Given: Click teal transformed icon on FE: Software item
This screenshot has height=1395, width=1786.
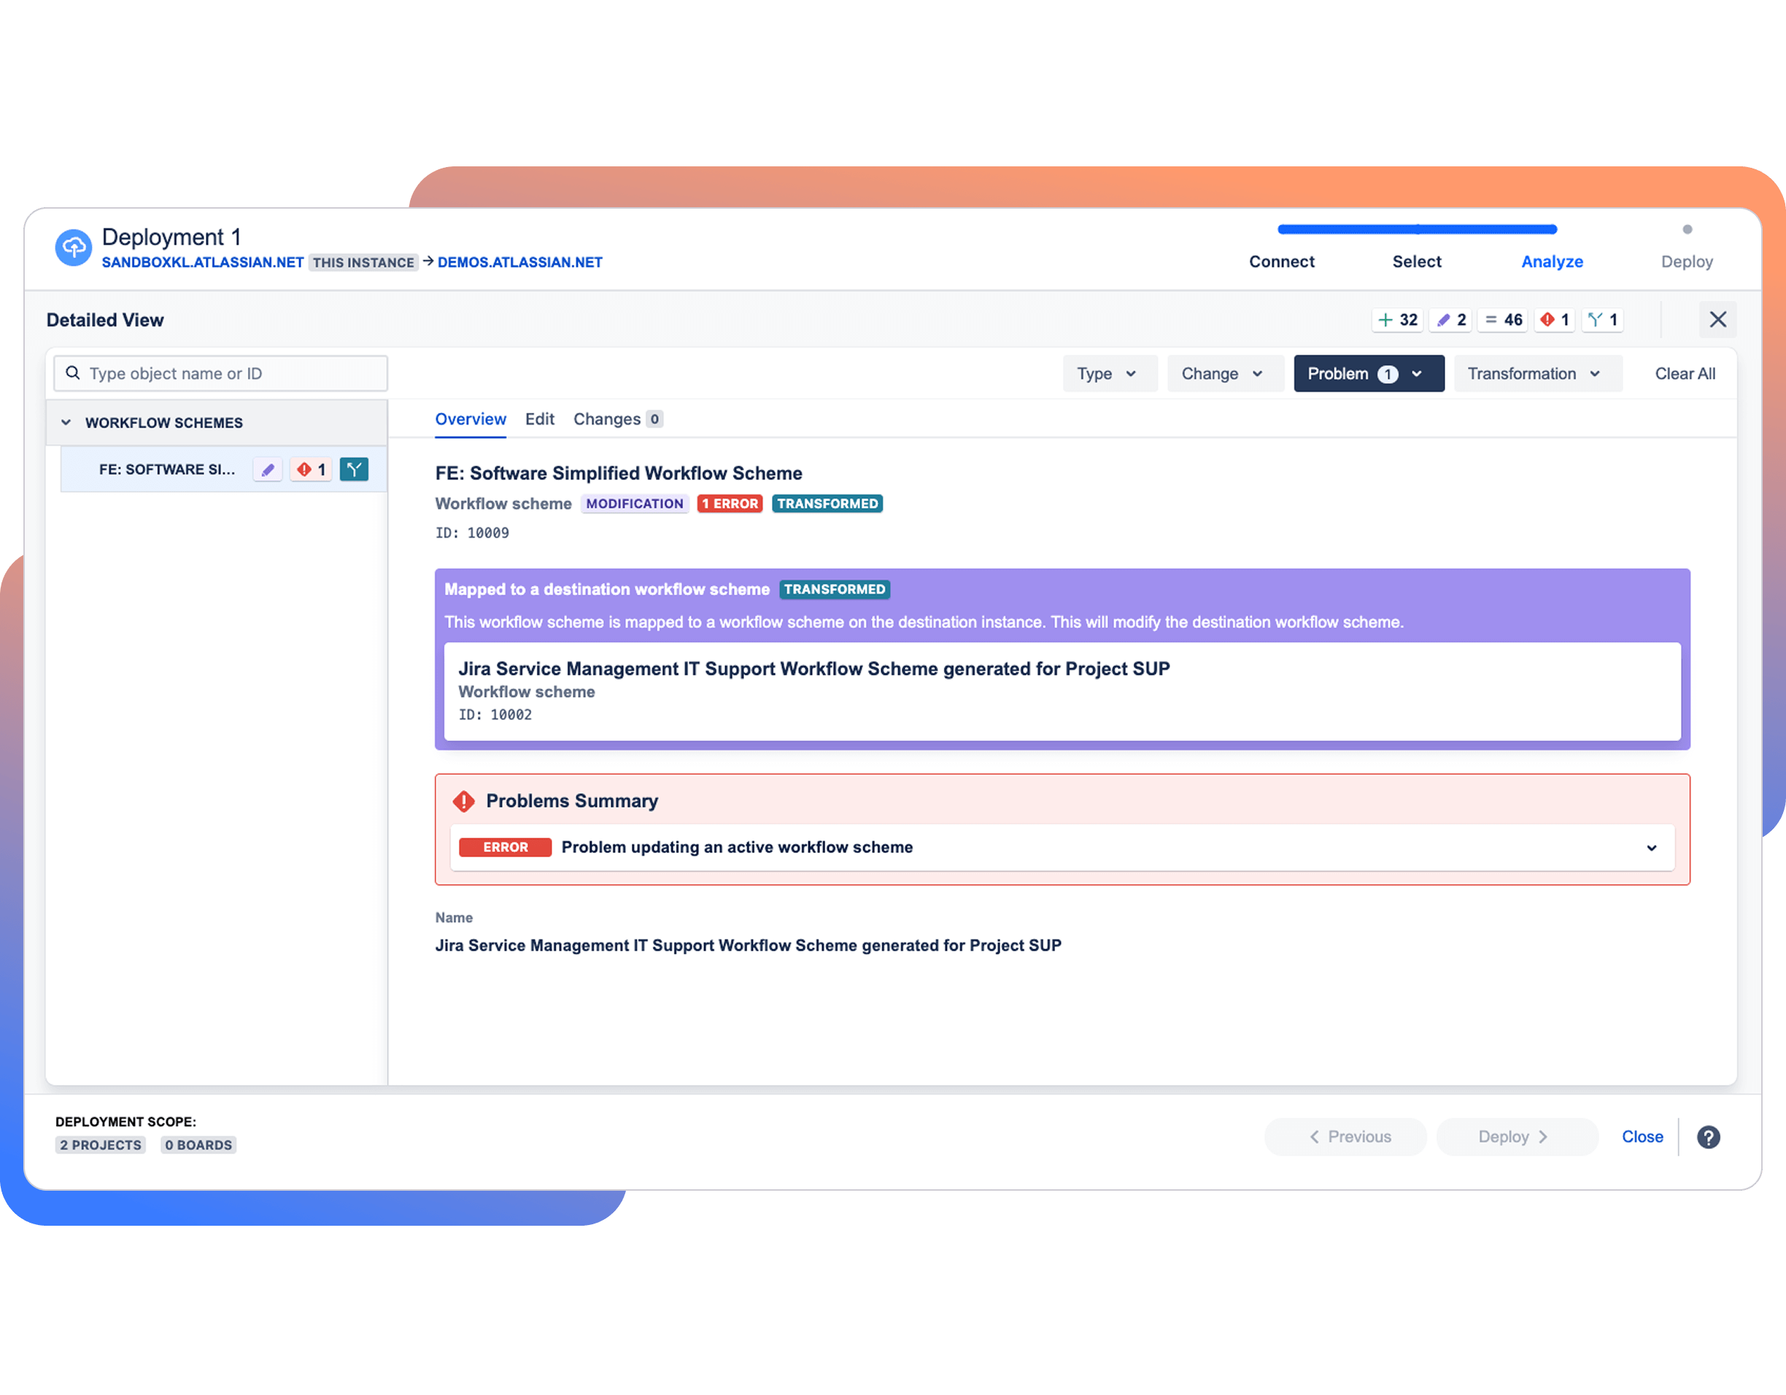Looking at the screenshot, I should (x=354, y=469).
